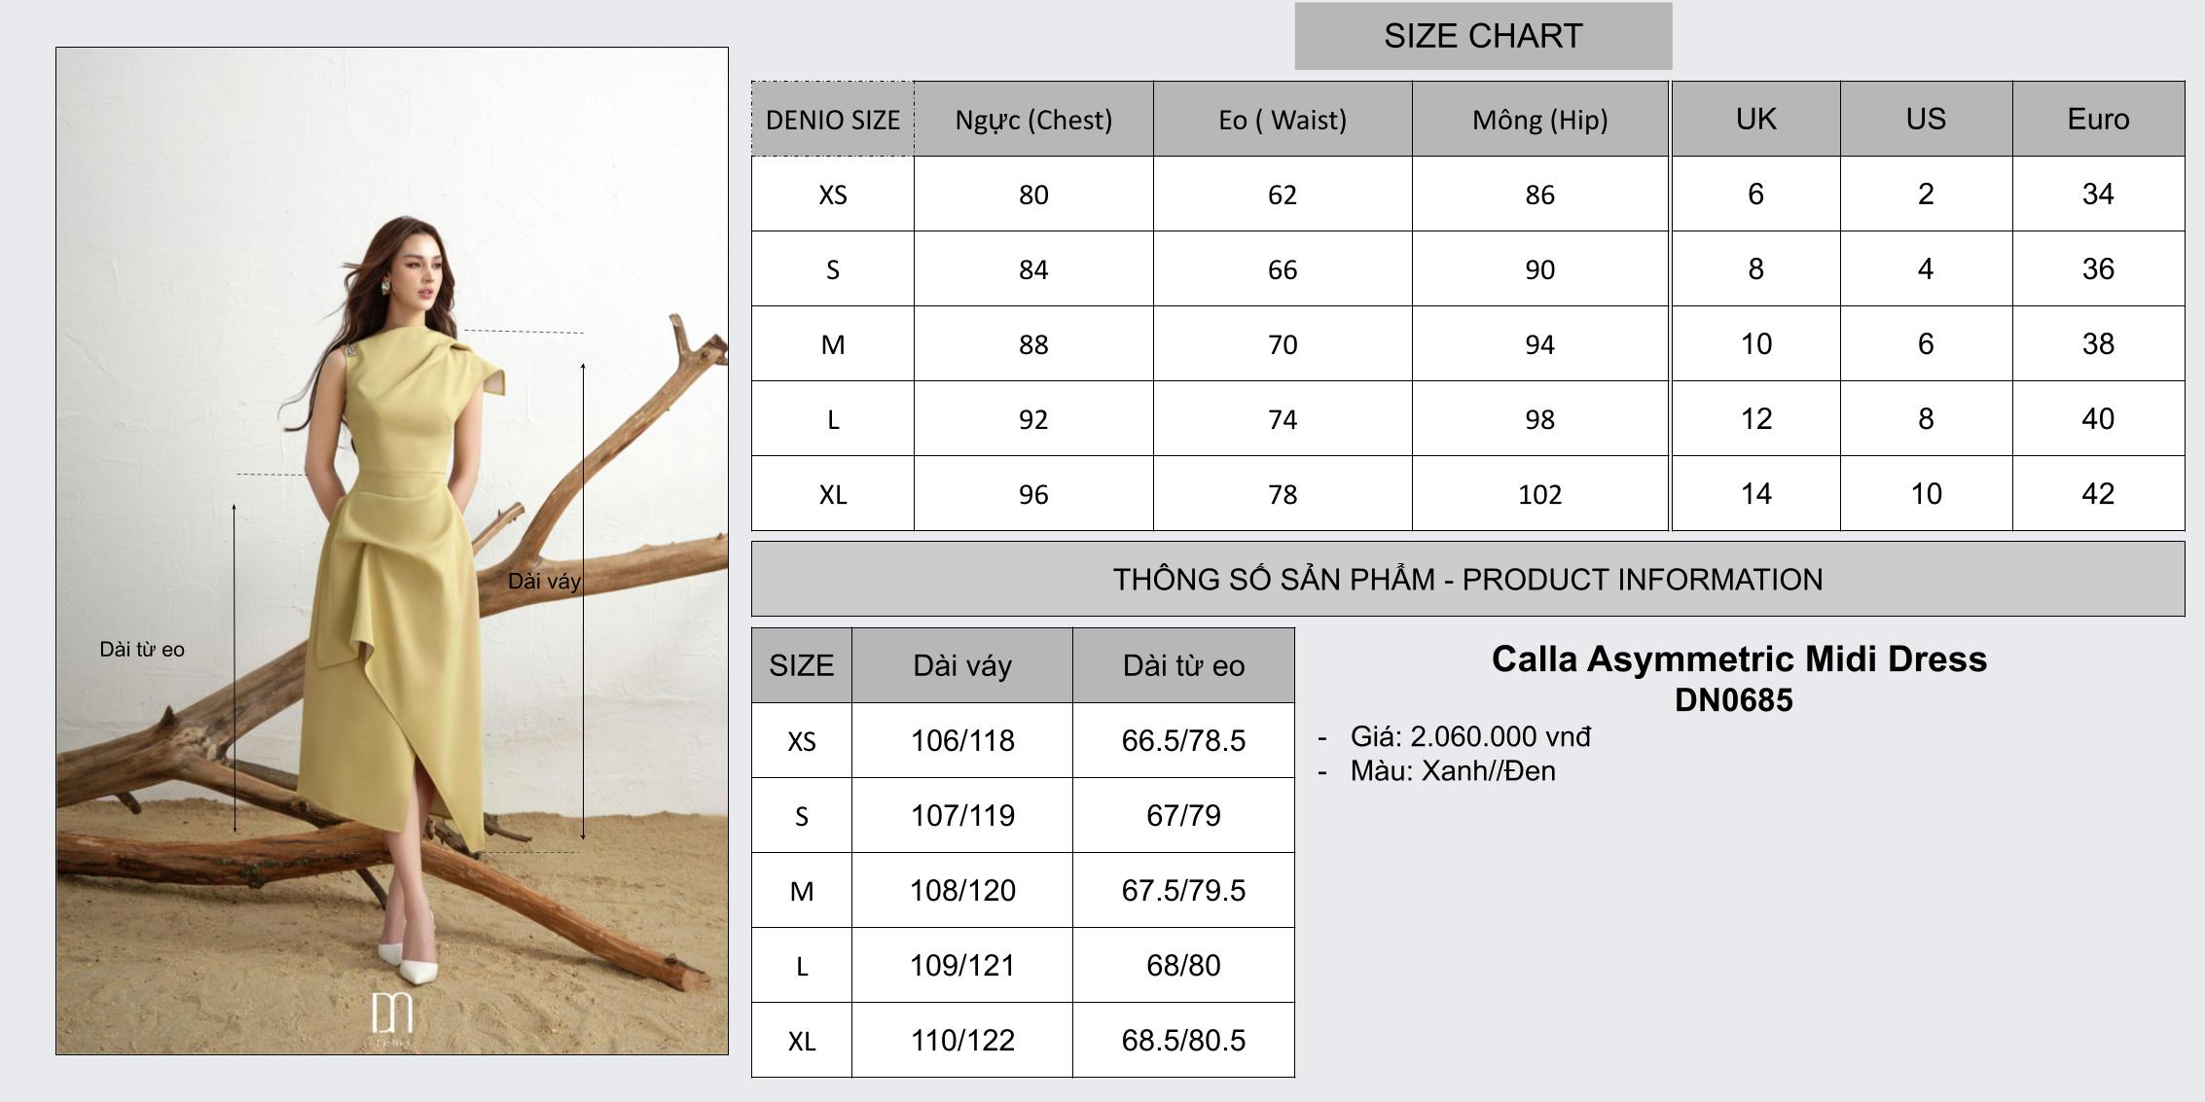Click the UK column header
This screenshot has width=2205, height=1102.
coord(1755,119)
